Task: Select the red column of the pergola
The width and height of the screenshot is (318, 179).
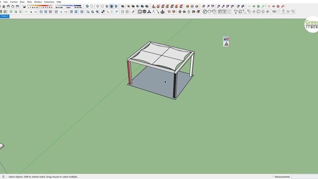Action: [129, 72]
